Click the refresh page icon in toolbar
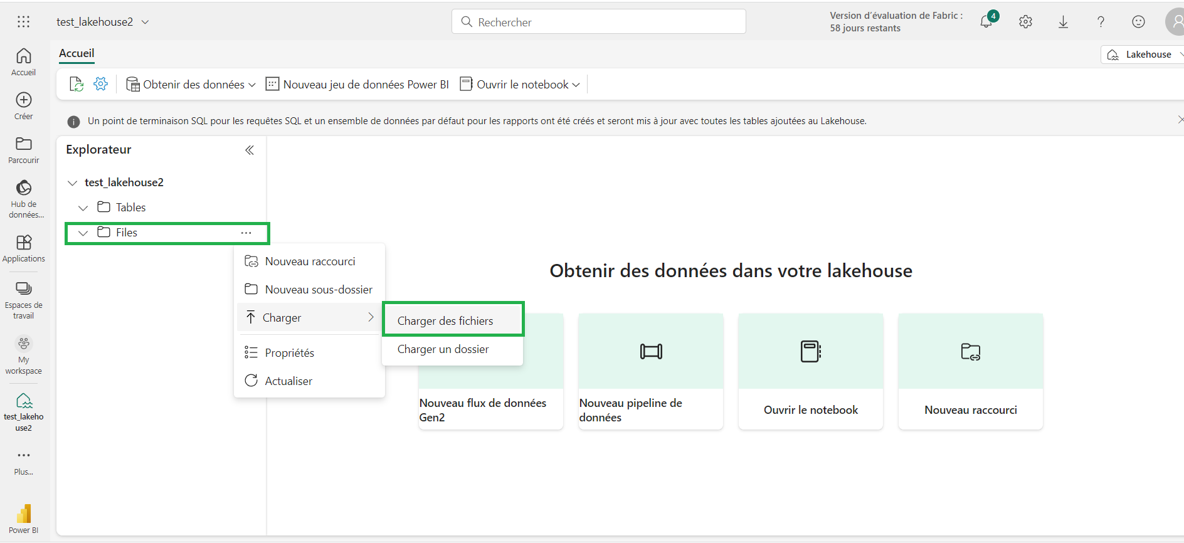 77,84
